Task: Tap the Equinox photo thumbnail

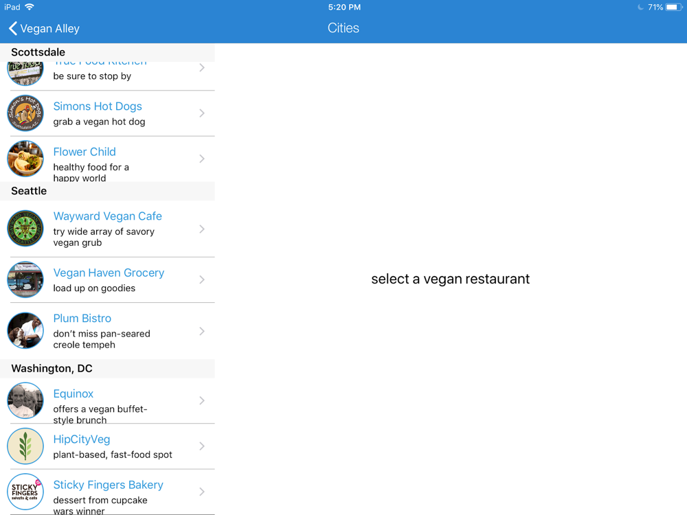Action: [x=25, y=400]
